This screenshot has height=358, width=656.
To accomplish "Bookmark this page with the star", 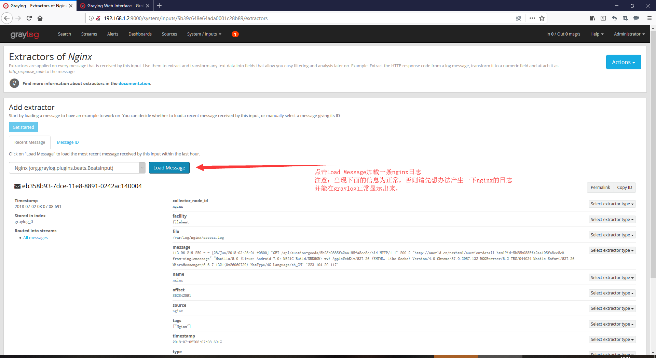I will [542, 18].
